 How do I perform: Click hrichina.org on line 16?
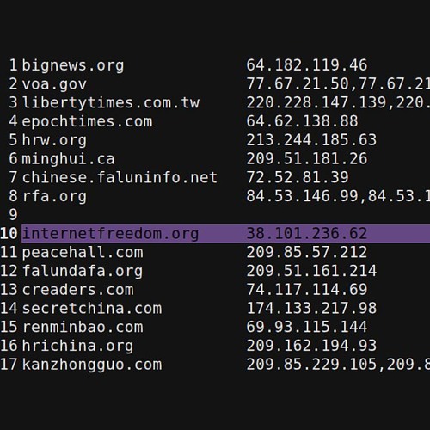click(x=78, y=346)
